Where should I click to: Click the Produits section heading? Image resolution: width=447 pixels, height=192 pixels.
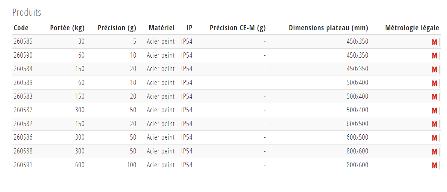[27, 12]
